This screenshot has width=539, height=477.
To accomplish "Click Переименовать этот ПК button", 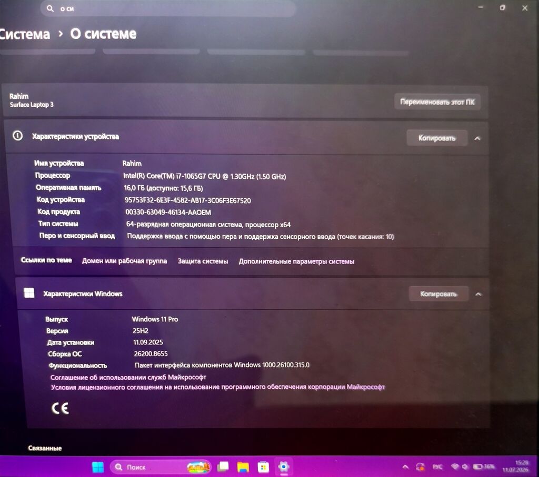I will tap(437, 102).
